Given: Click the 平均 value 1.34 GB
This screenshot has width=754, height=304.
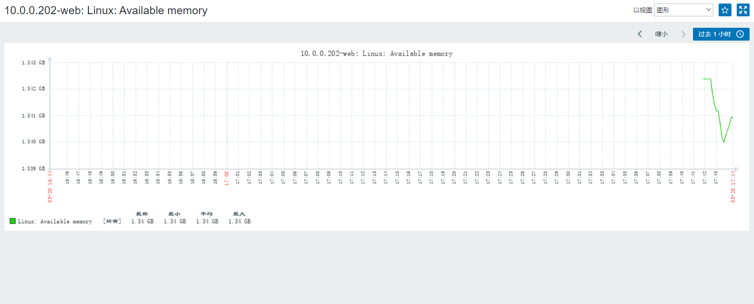Looking at the screenshot, I should tap(207, 221).
